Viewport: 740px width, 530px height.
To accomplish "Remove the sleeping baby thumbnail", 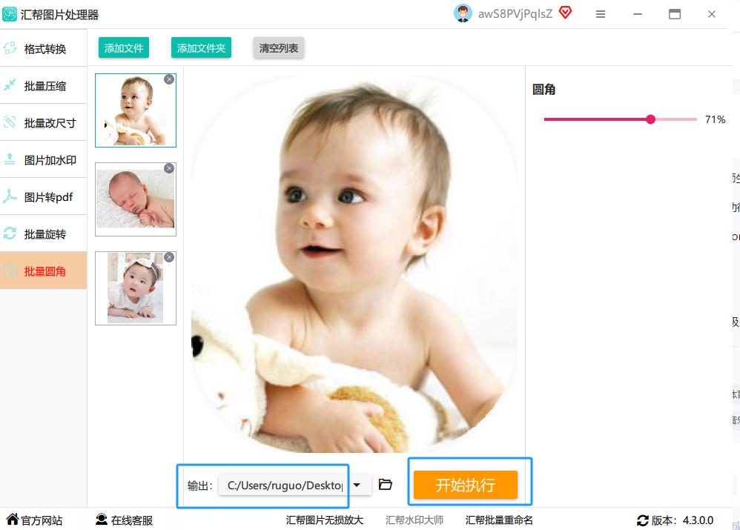I will coord(169,168).
